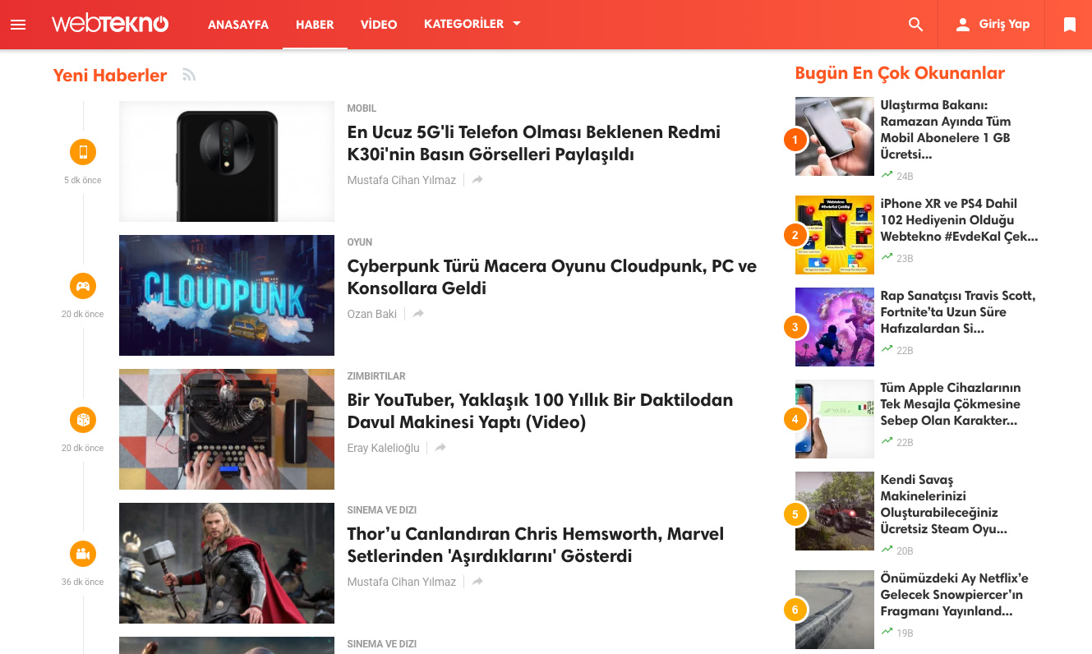This screenshot has height=654, width=1092.
Task: Select the mobile phone category timeline icon
Action: 83,152
